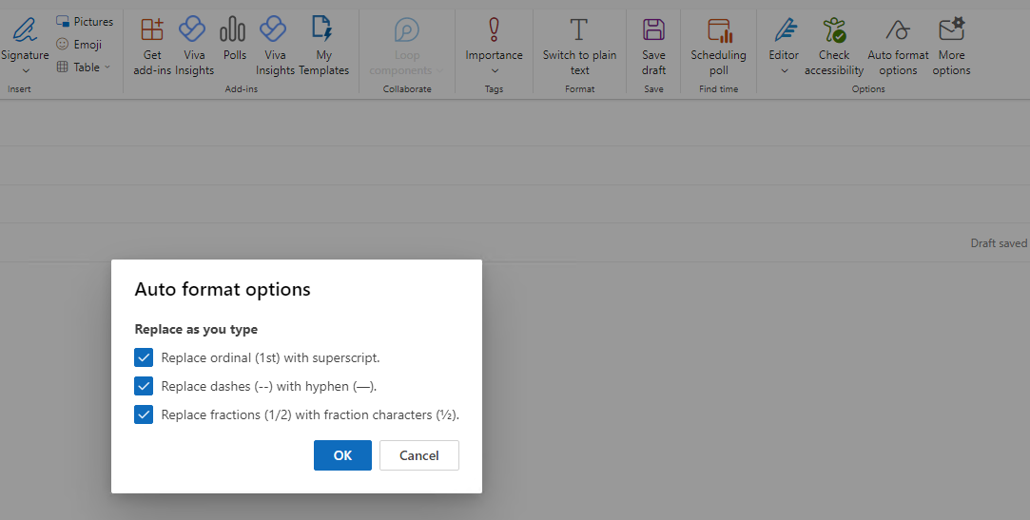Toggle Replace fractions with fraction characters checkbox
1030x520 pixels.
144,414
